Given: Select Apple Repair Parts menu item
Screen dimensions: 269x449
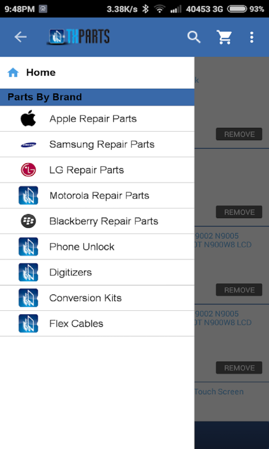Looking at the screenshot, I should pos(93,119).
